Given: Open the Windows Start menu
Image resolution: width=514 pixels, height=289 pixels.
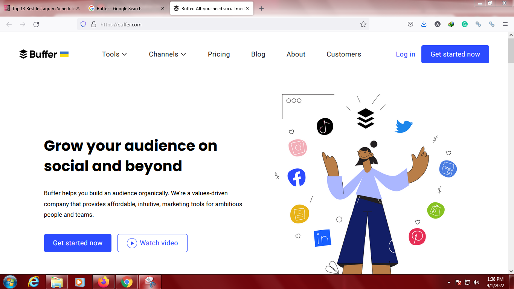Looking at the screenshot, I should point(10,282).
